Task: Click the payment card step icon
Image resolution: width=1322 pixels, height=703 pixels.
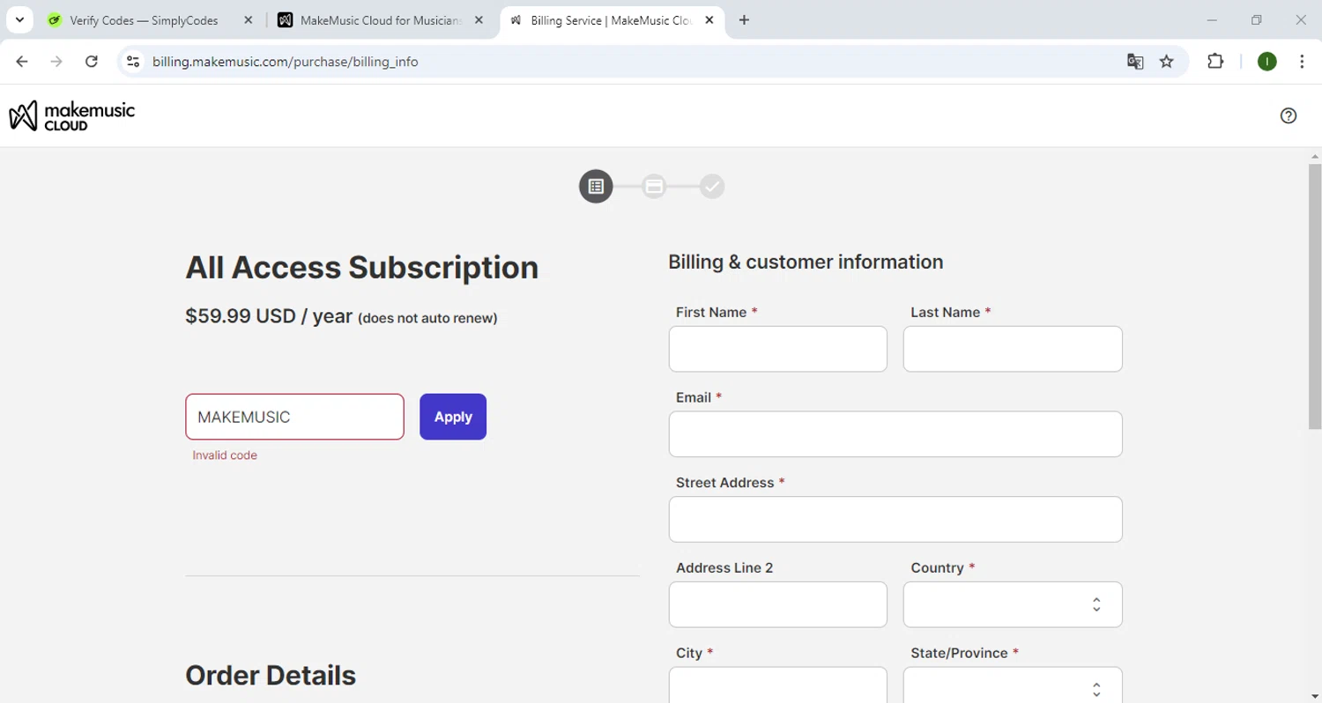Action: [654, 186]
